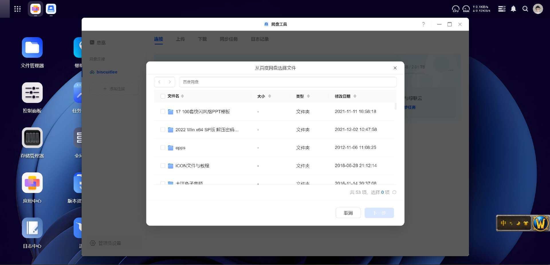Image resolution: width=550 pixels, height=265 pixels.
Task: Click the network speed indicator
Action: pyautogui.click(x=482, y=9)
